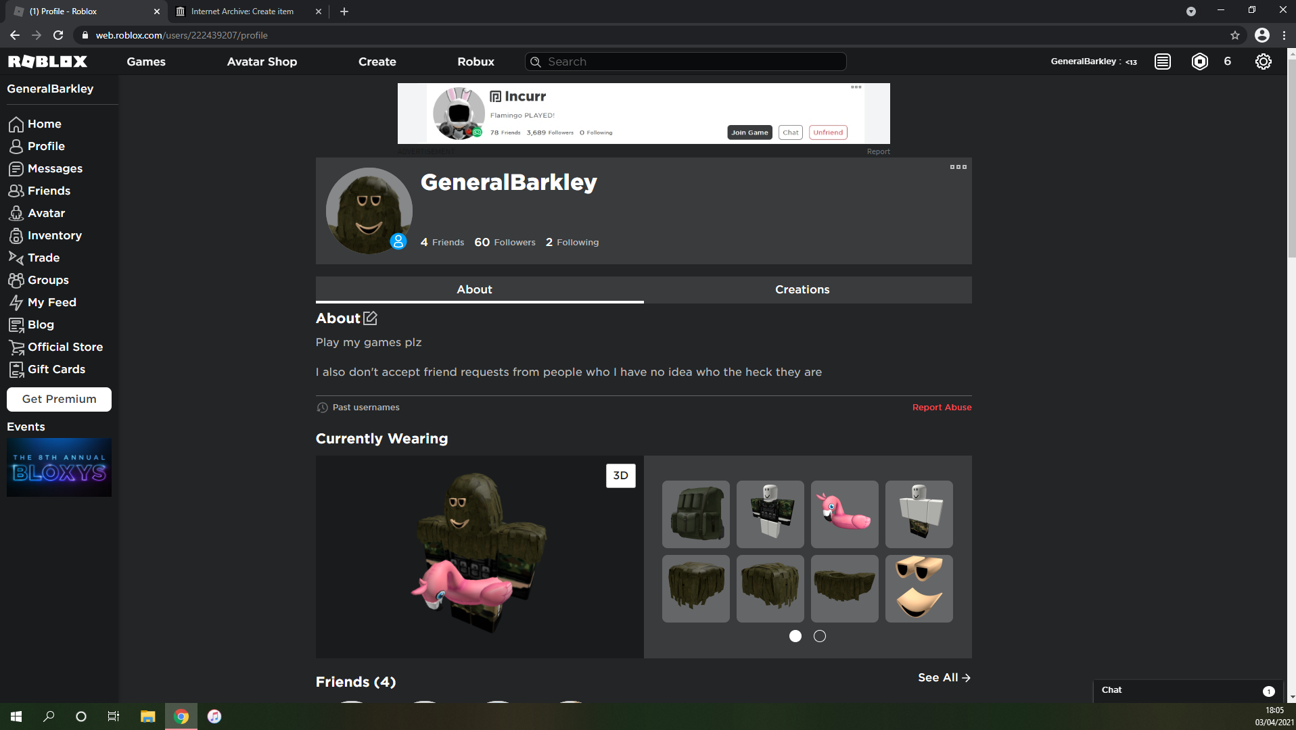Open the Trade page
The image size is (1296, 730).
pyautogui.click(x=34, y=258)
